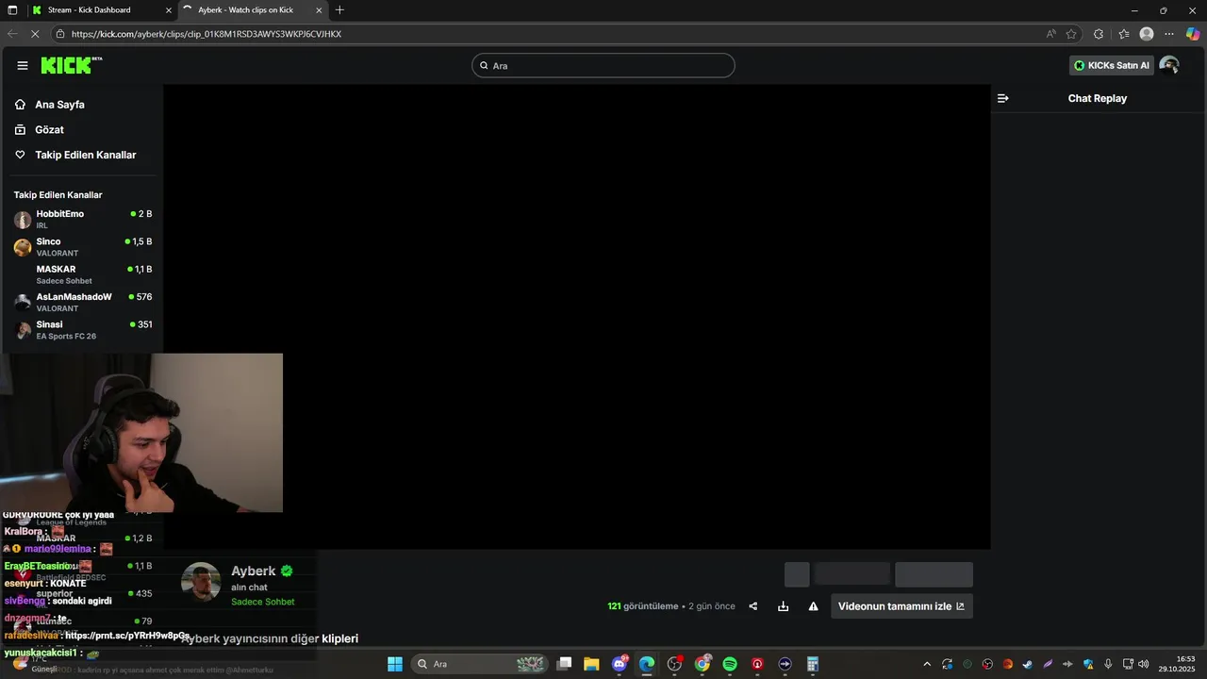Open the Sadece Sohbet category link
The image size is (1207, 679).
263,602
